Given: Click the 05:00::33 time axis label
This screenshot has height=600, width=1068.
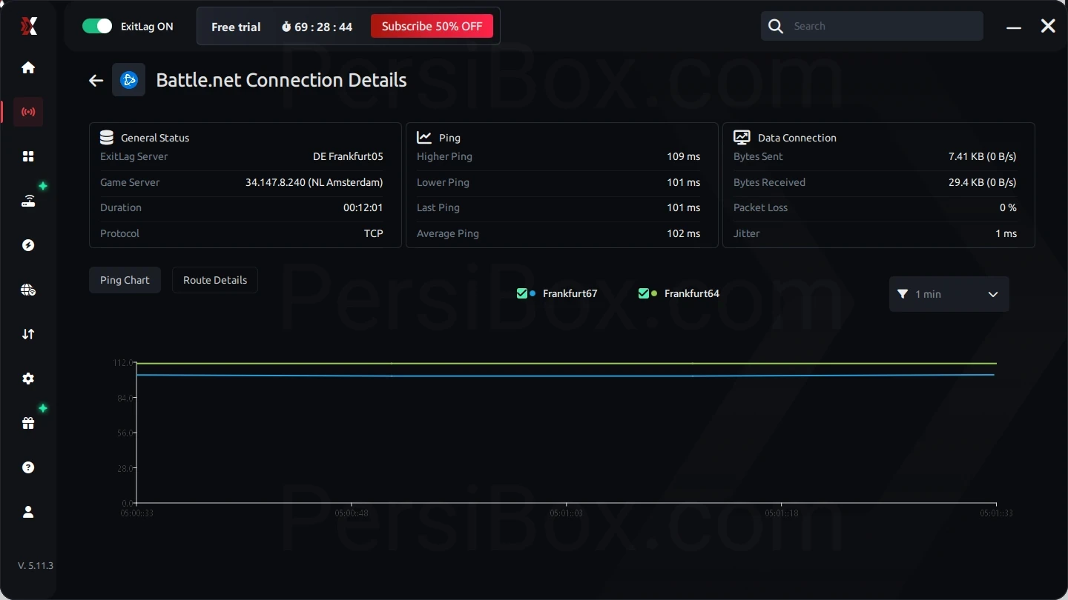Looking at the screenshot, I should click(x=137, y=513).
